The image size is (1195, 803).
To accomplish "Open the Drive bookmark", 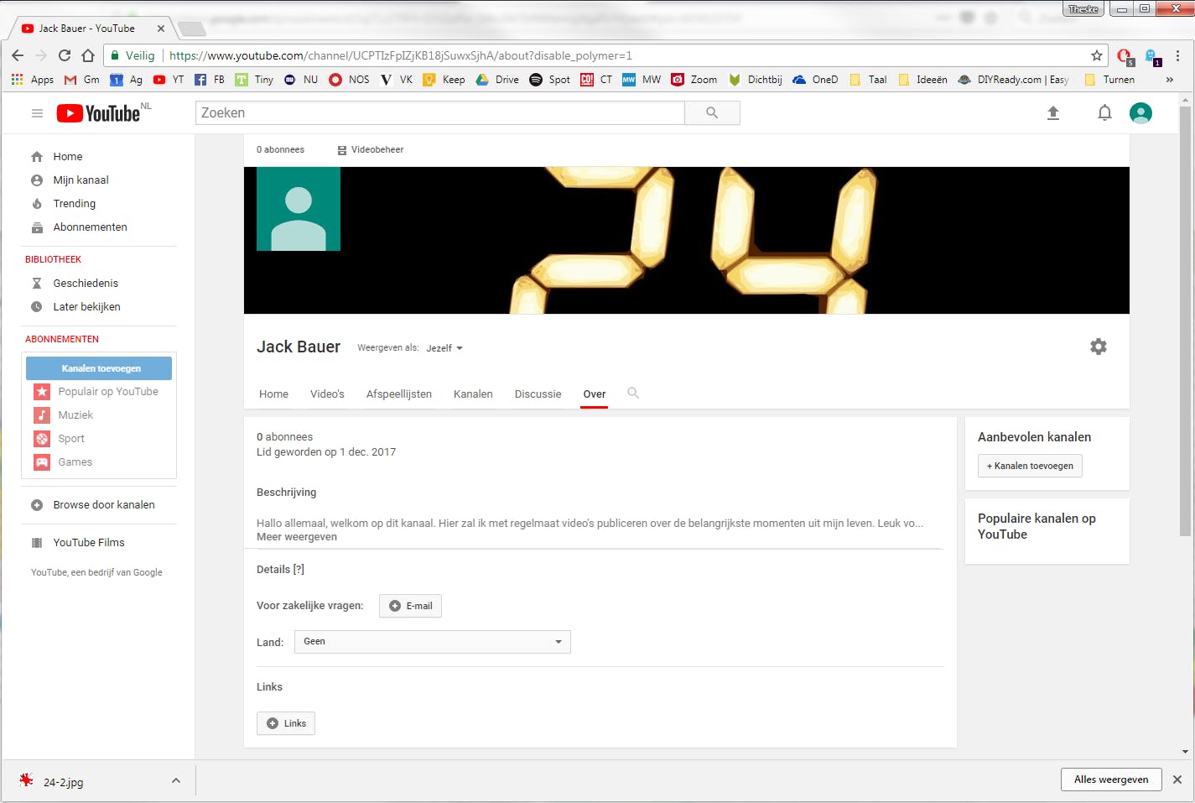I will [497, 80].
